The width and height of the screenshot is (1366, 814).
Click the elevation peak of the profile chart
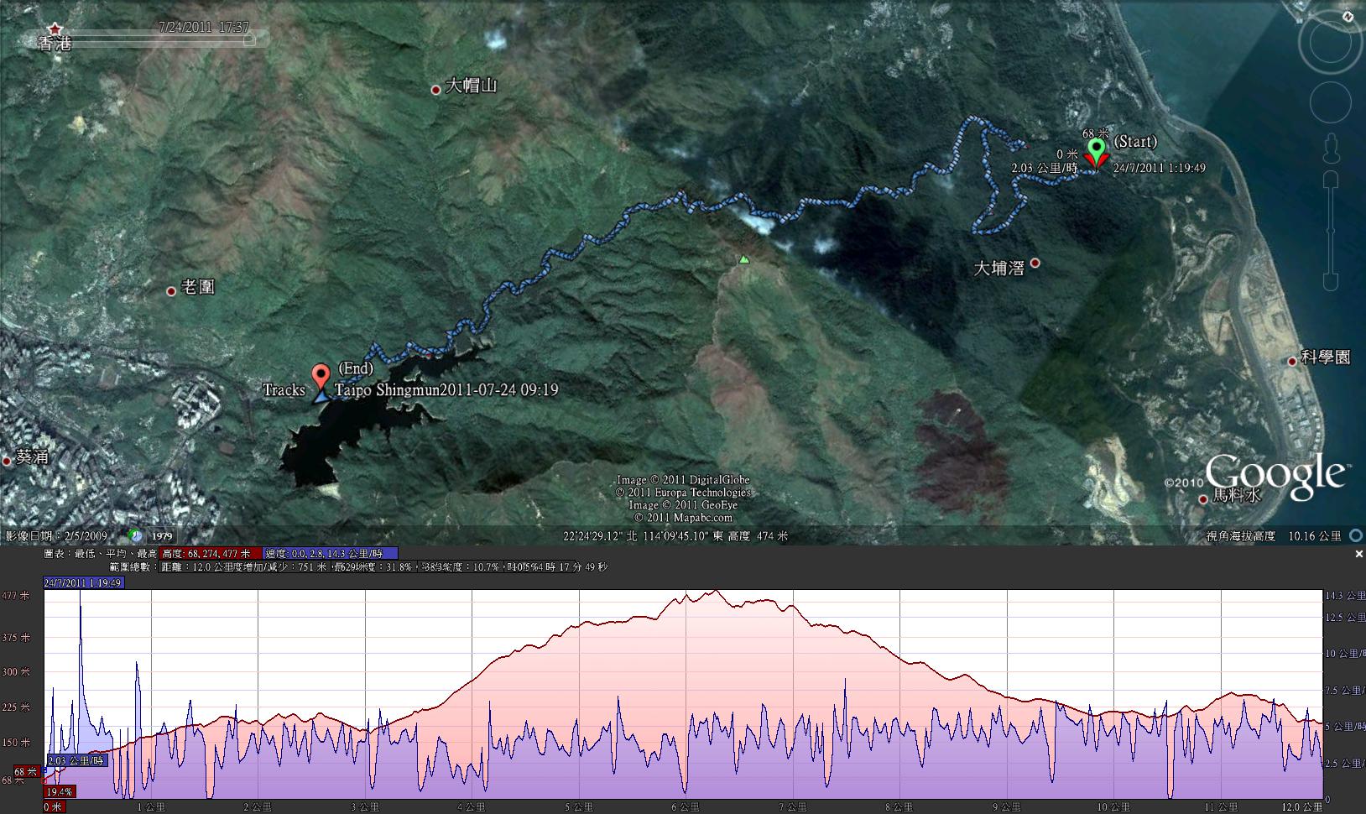(716, 592)
